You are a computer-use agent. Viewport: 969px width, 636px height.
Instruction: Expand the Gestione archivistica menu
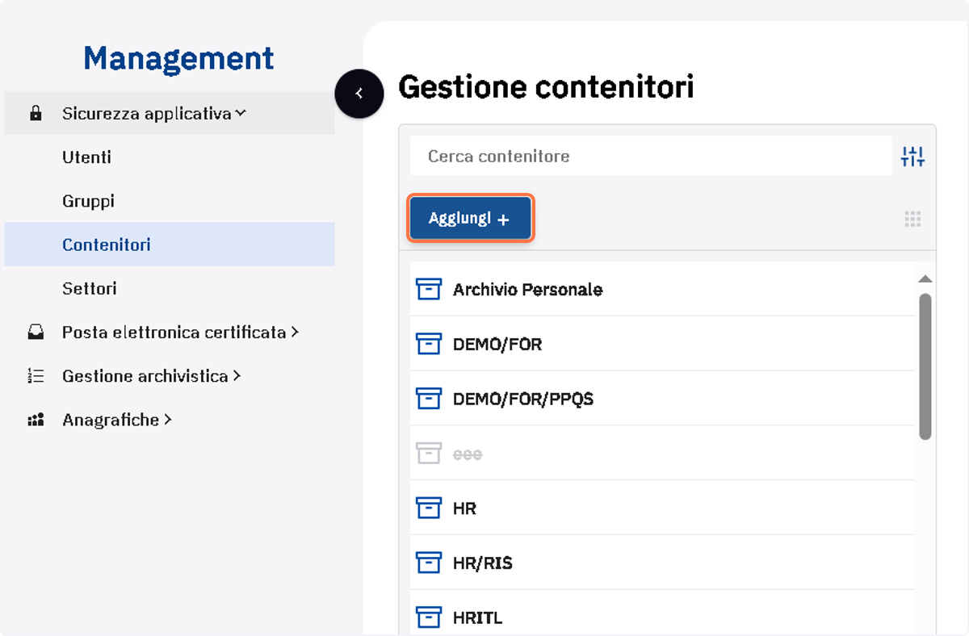pyautogui.click(x=170, y=376)
